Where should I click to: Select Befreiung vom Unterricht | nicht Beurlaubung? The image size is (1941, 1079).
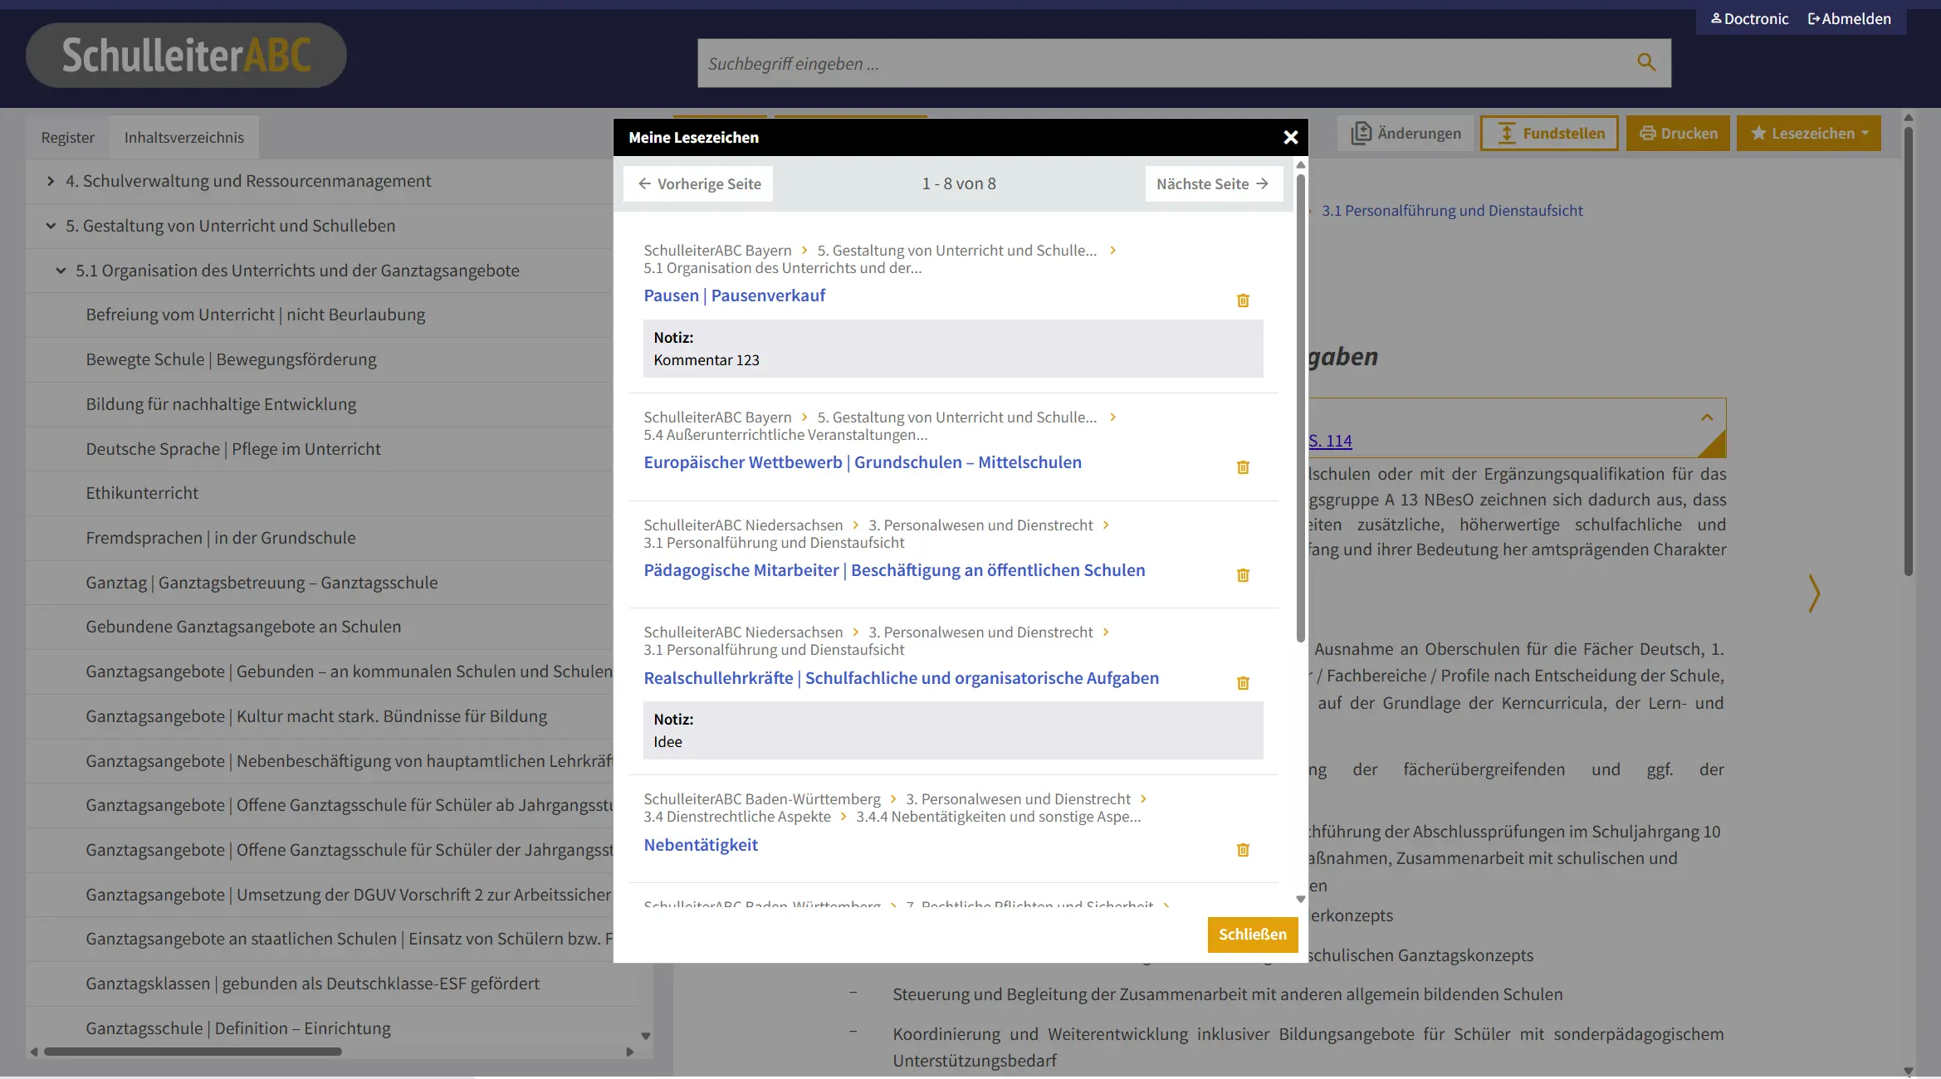(256, 315)
